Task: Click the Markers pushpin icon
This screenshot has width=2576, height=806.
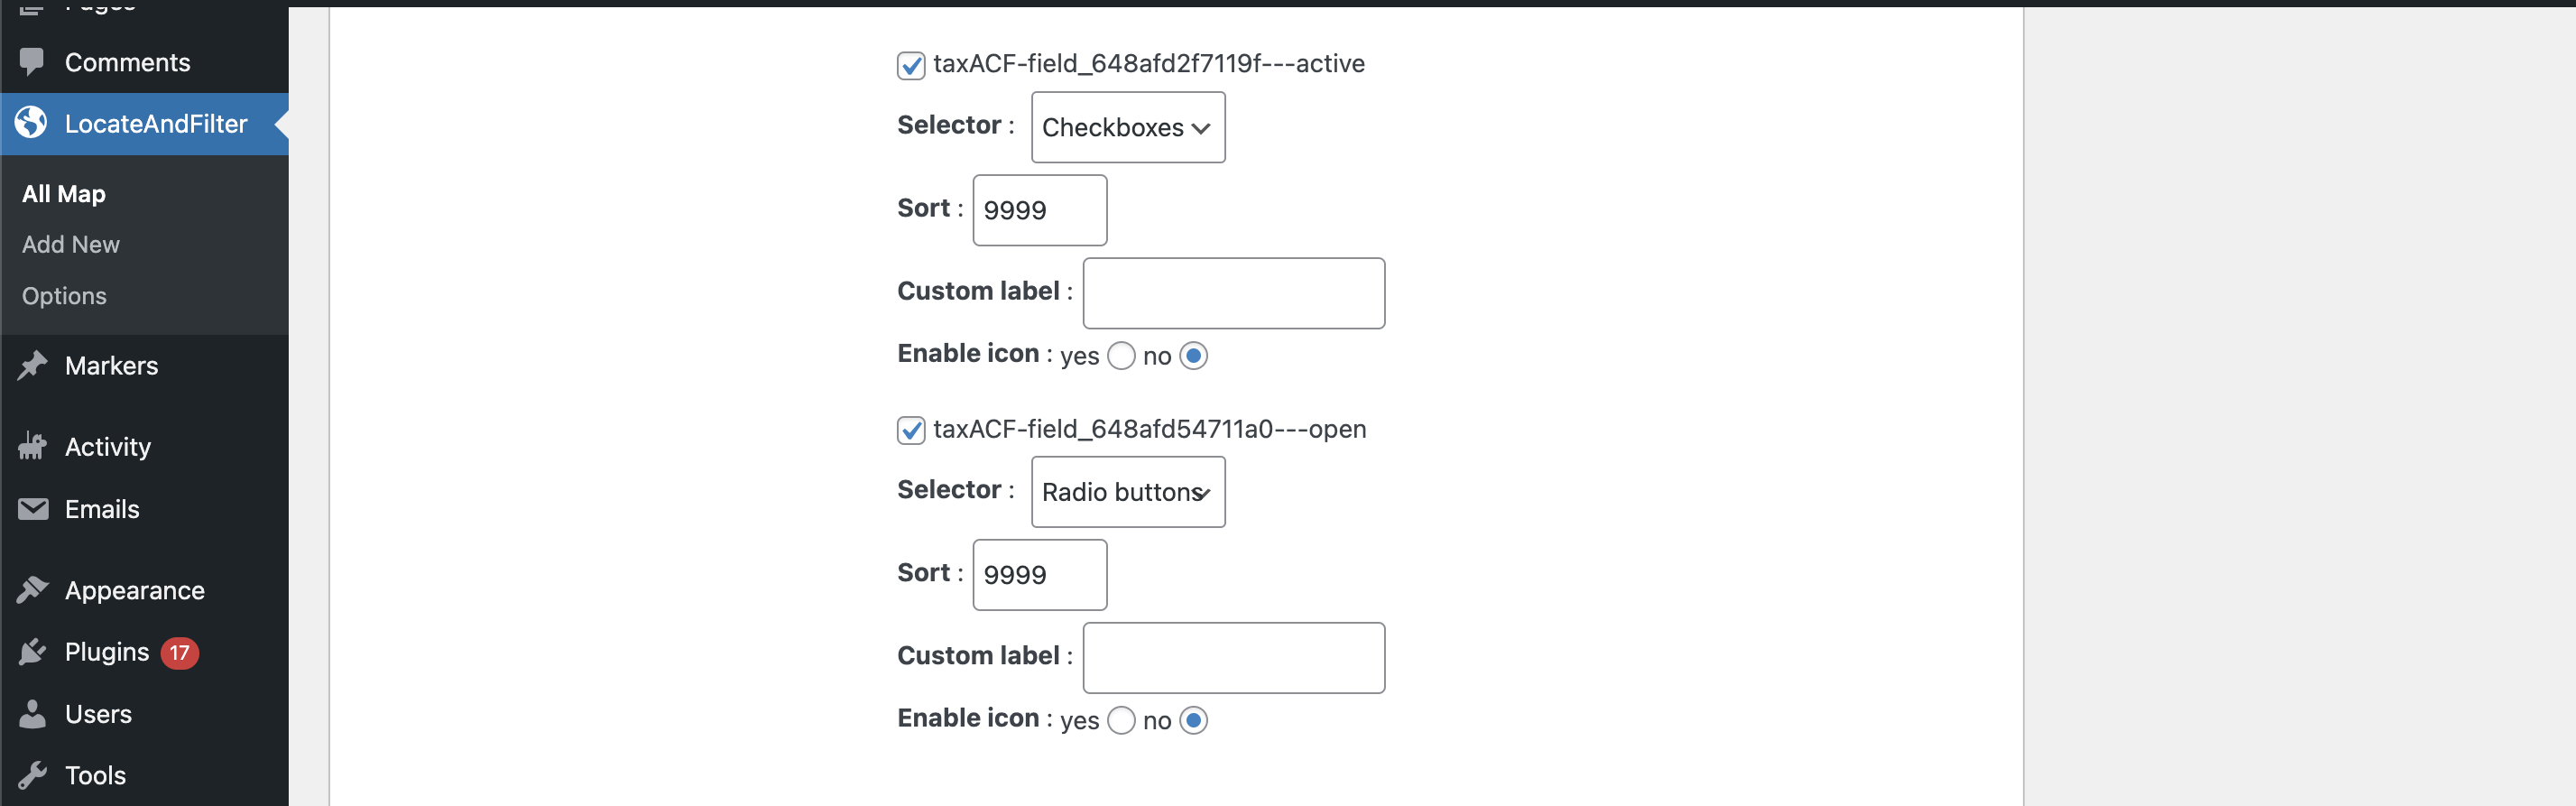Action: 32,365
